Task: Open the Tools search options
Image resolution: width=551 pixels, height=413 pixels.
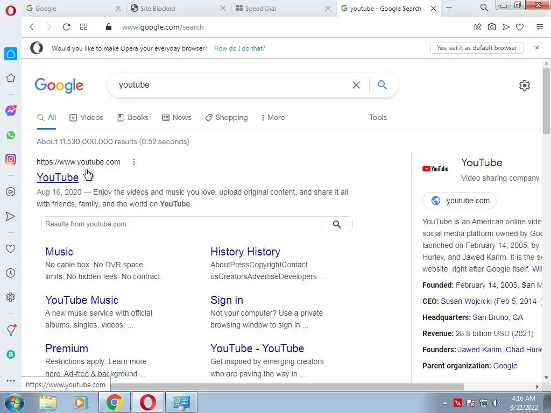Action: click(x=378, y=117)
